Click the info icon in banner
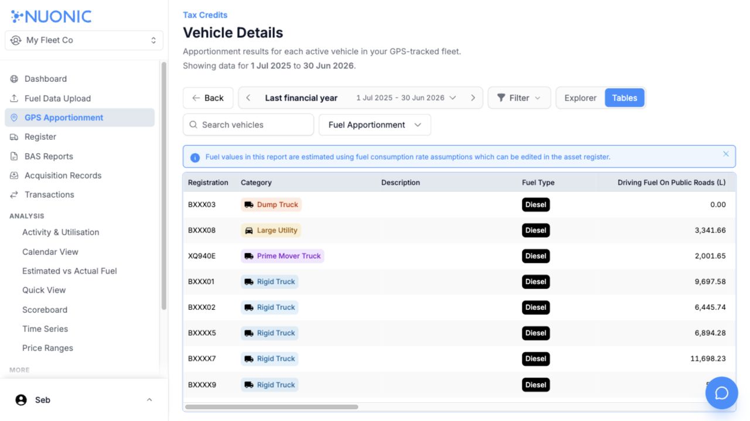The height and width of the screenshot is (421, 750). click(x=195, y=157)
